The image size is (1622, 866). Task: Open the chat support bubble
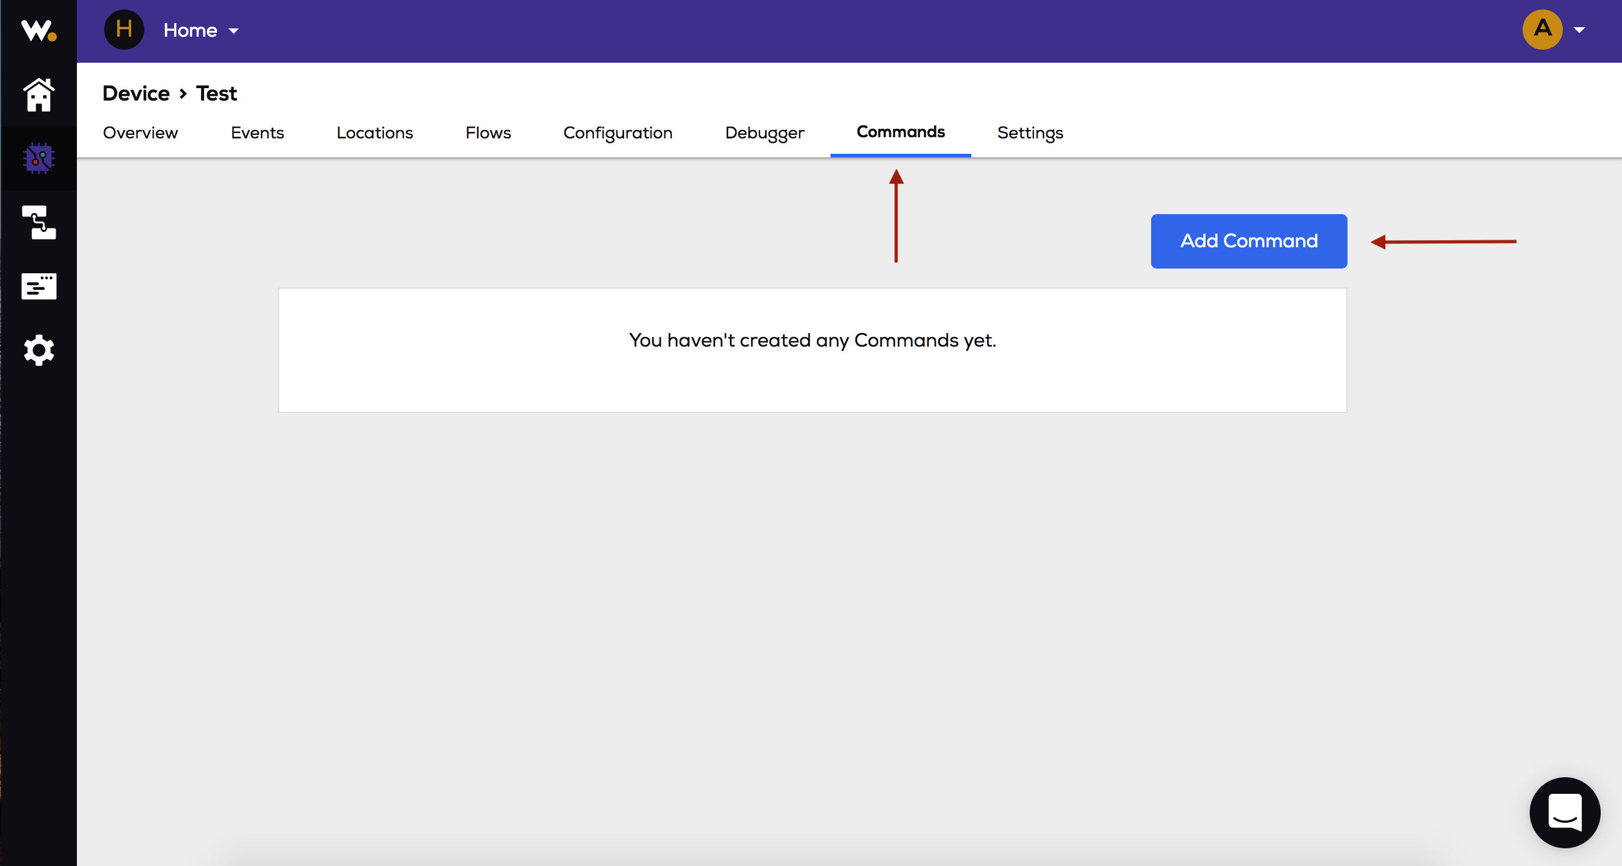(x=1564, y=812)
